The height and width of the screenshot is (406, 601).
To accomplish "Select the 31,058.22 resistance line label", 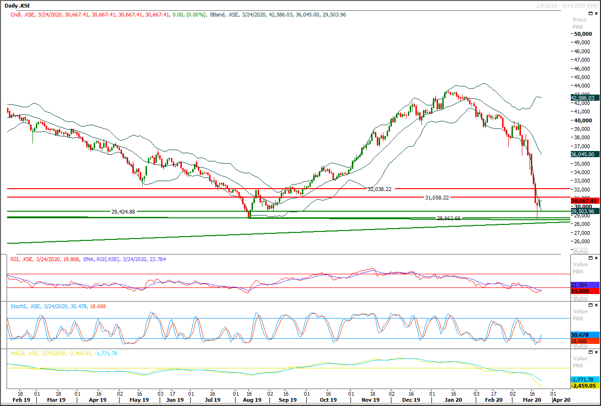I will [x=437, y=198].
